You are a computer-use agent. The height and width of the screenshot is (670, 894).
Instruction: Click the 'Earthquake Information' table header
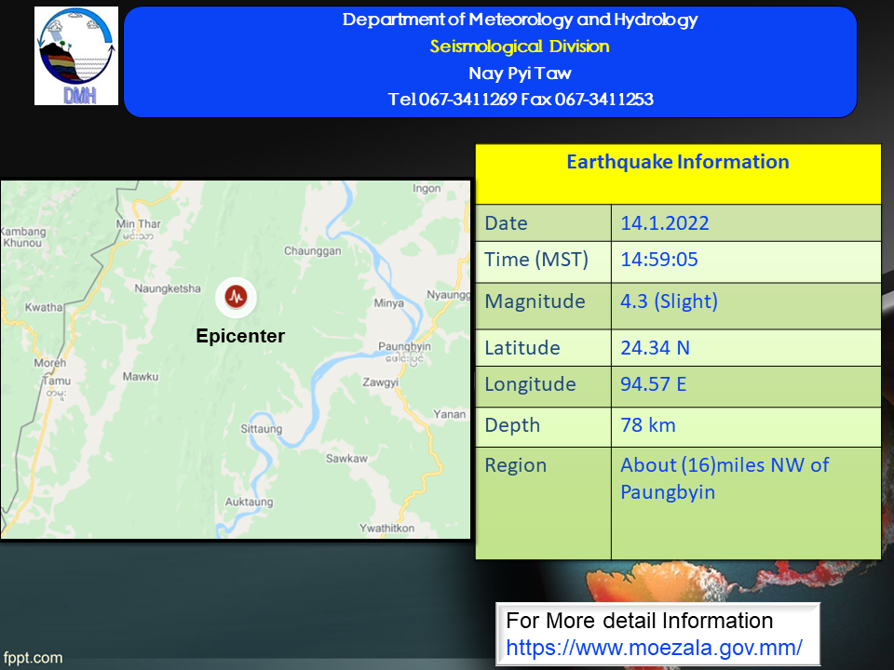678,162
